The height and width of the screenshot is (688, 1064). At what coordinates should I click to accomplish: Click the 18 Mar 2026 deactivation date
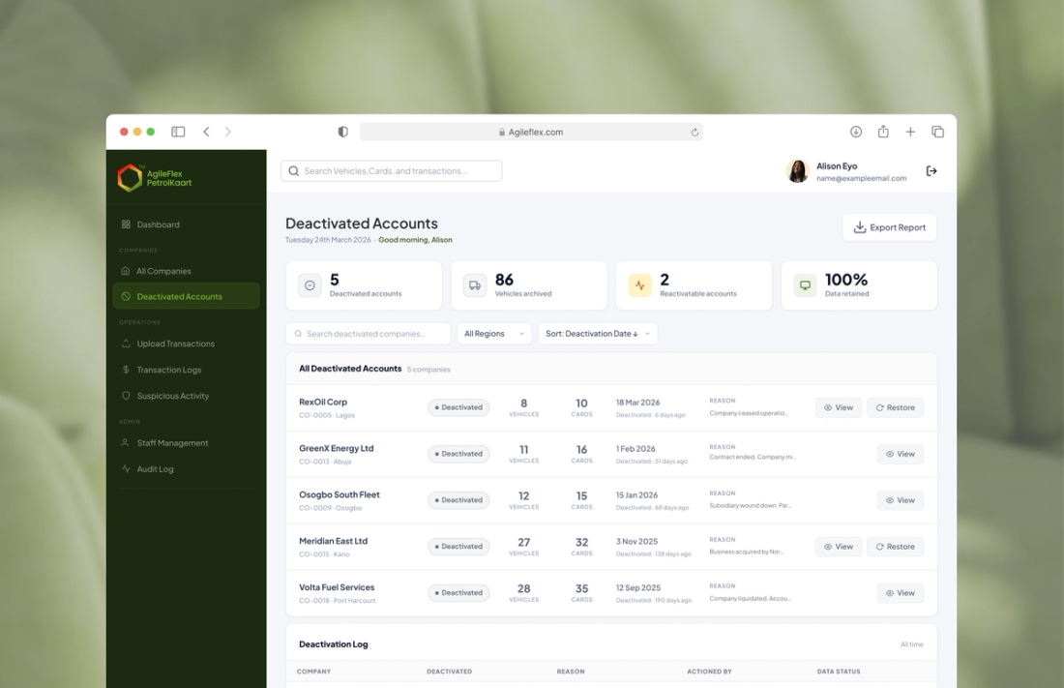pyautogui.click(x=637, y=403)
